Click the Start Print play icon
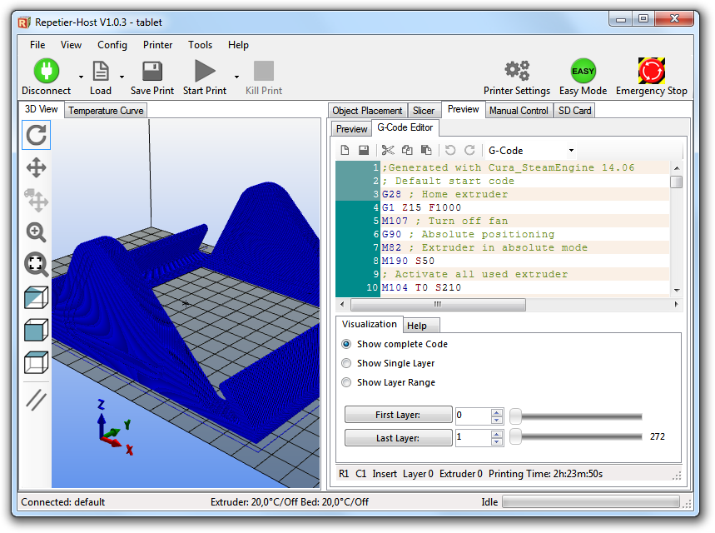The height and width of the screenshot is (533, 715). (x=204, y=71)
